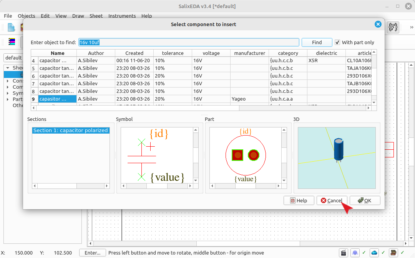Open the File menu
Screen dimensions: 415x258
[x=8, y=16]
